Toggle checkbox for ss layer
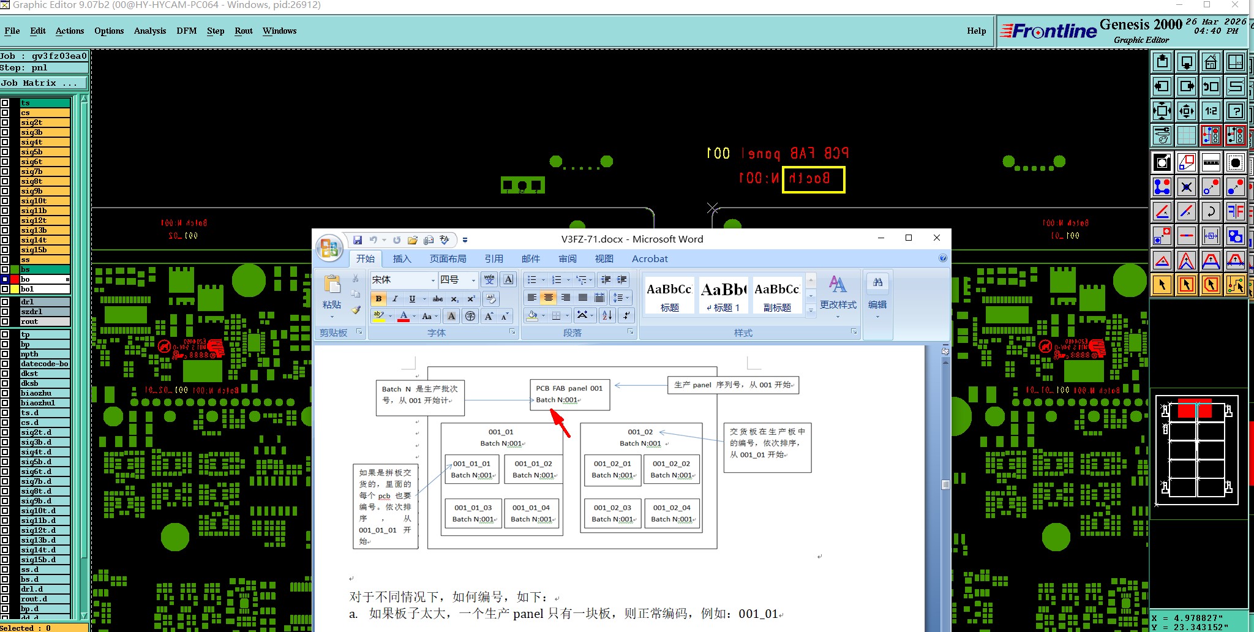This screenshot has height=632, width=1254. [x=5, y=260]
